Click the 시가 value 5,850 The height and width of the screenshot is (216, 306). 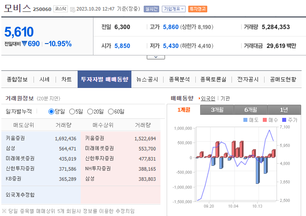[x=122, y=46]
